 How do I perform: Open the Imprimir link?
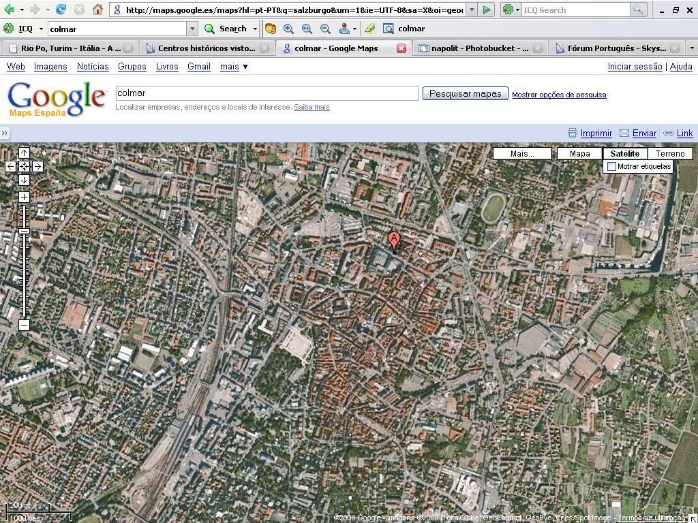[x=596, y=133]
